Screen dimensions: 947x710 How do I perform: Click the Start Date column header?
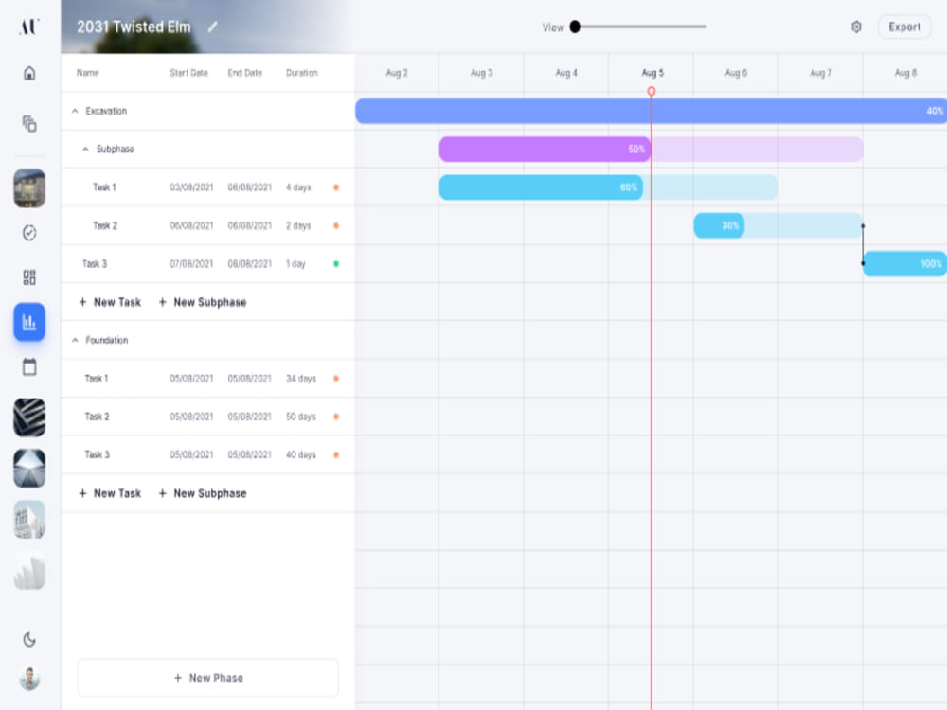tap(188, 73)
